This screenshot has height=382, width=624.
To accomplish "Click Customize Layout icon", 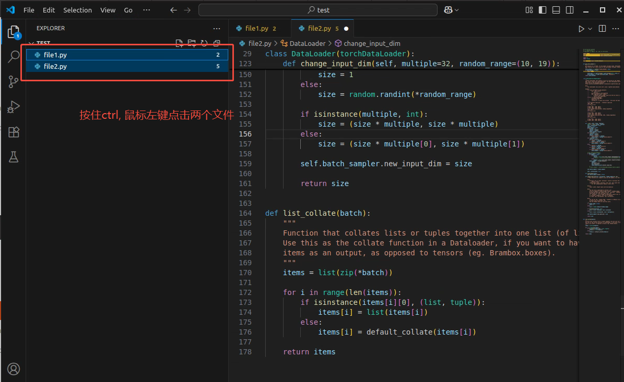I will 529,10.
